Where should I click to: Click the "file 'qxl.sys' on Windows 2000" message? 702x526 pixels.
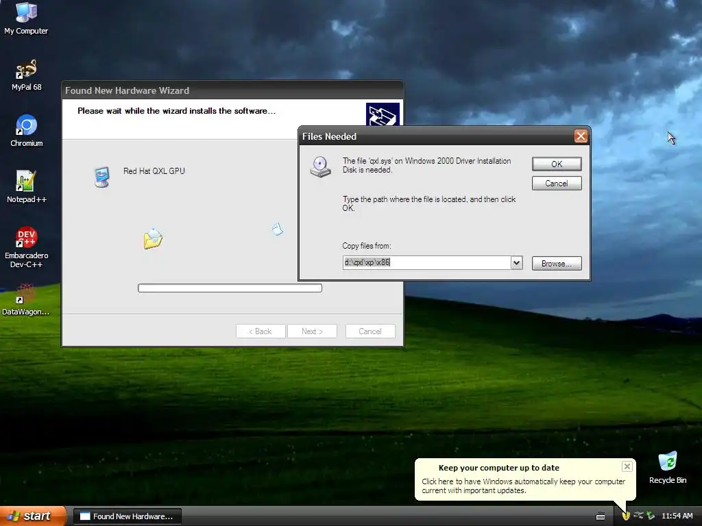pos(426,165)
